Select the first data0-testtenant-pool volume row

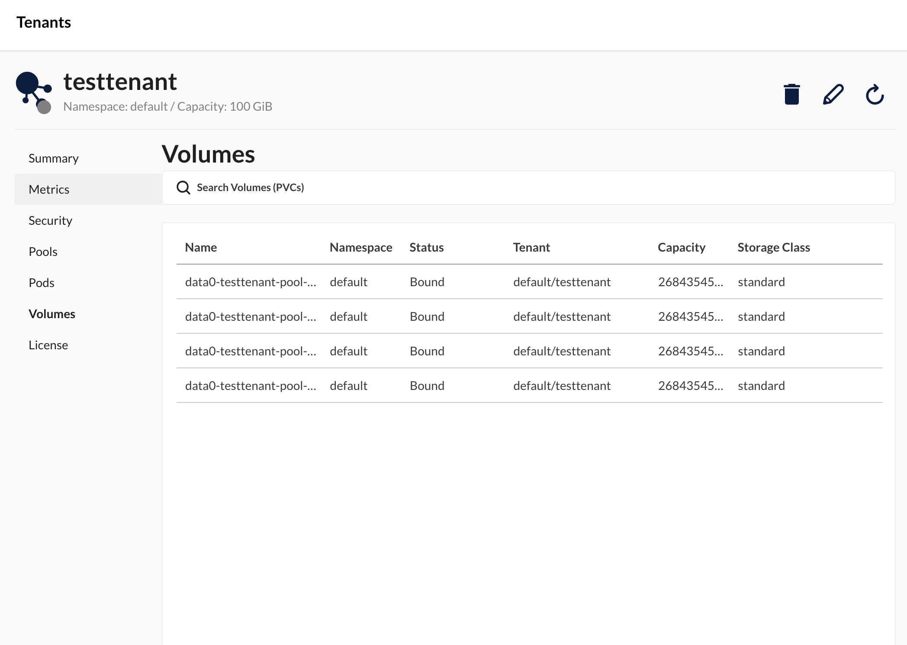point(251,282)
